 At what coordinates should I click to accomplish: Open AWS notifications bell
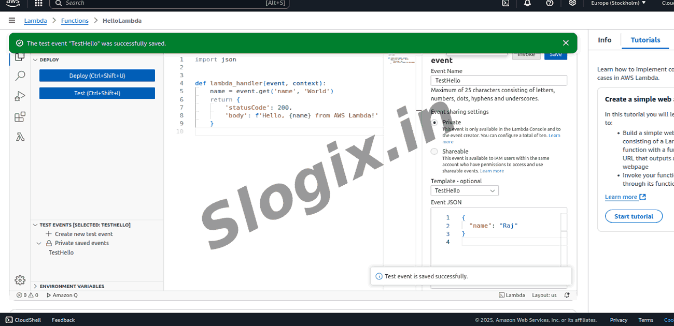(527, 4)
